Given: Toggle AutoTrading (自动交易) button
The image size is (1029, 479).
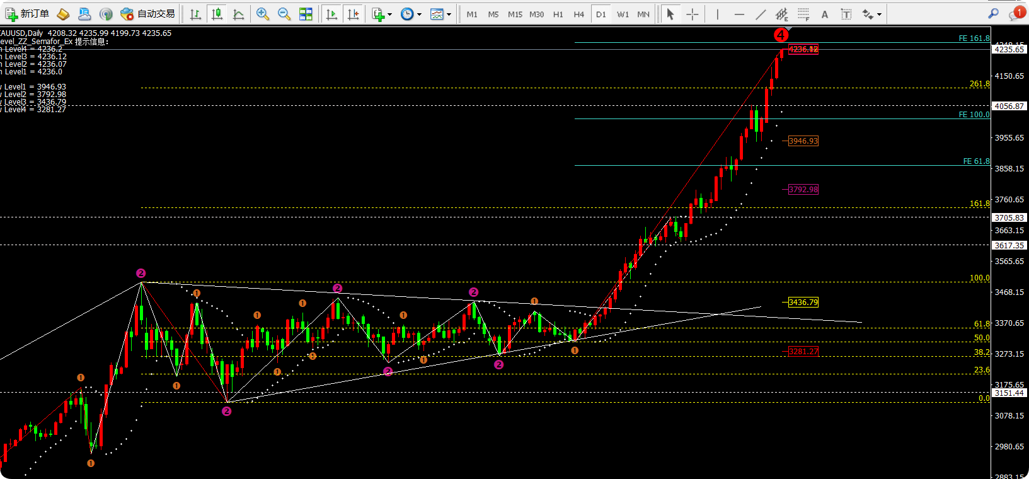Looking at the screenshot, I should (147, 14).
